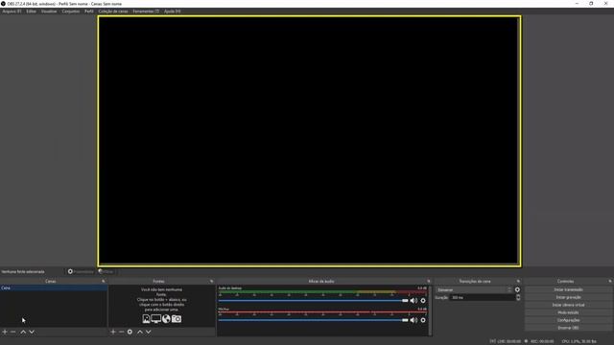614x345 pixels.
Task: Add a new source in Fontes panel
Action: click(113, 332)
